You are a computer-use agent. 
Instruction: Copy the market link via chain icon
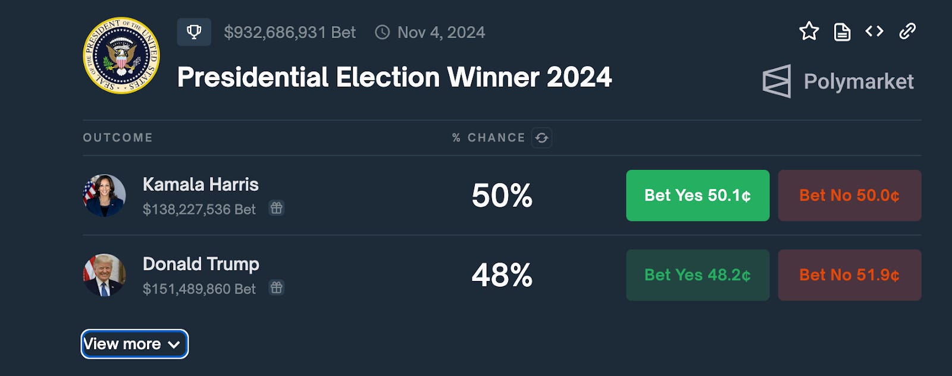pos(907,31)
